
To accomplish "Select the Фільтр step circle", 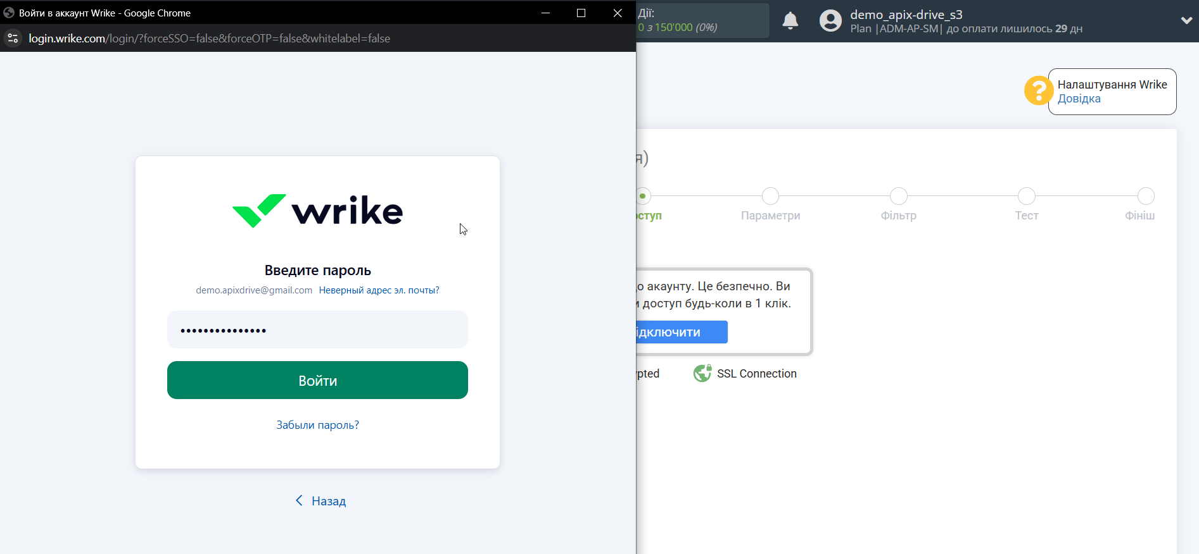I will [898, 196].
